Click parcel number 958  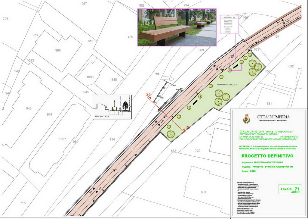tap(142, 5)
